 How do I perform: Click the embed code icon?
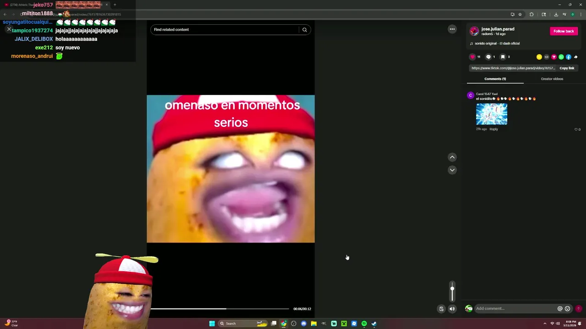coord(547,57)
